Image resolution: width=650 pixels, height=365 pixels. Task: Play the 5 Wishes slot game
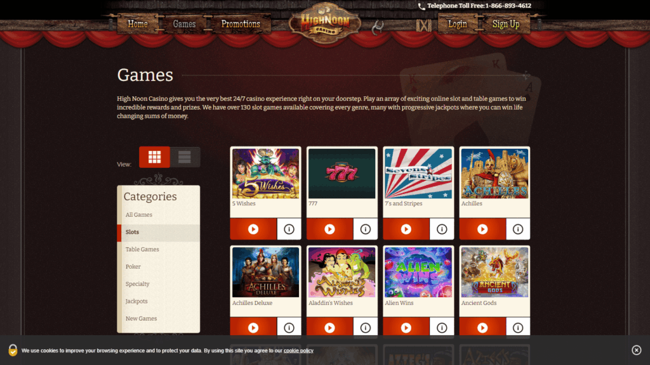(253, 229)
